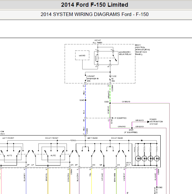Click horizontal 'GRN/VIO' label right of S308
The image size is (192, 194).
pos(126,102)
